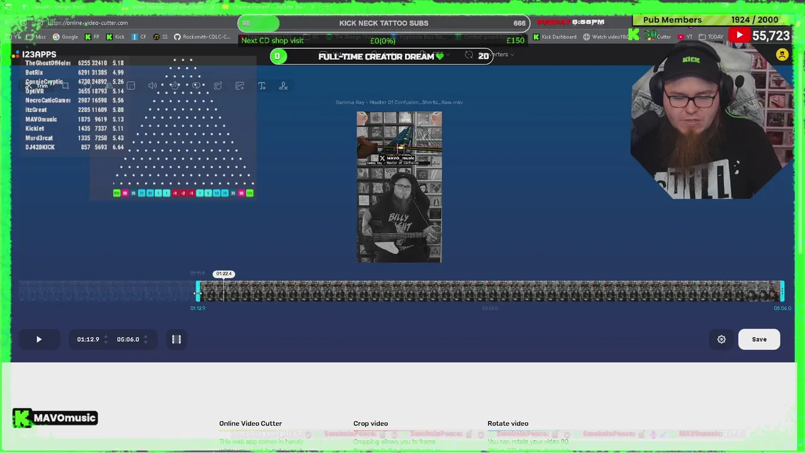Click the end time field 05:06.0

pyautogui.click(x=128, y=339)
